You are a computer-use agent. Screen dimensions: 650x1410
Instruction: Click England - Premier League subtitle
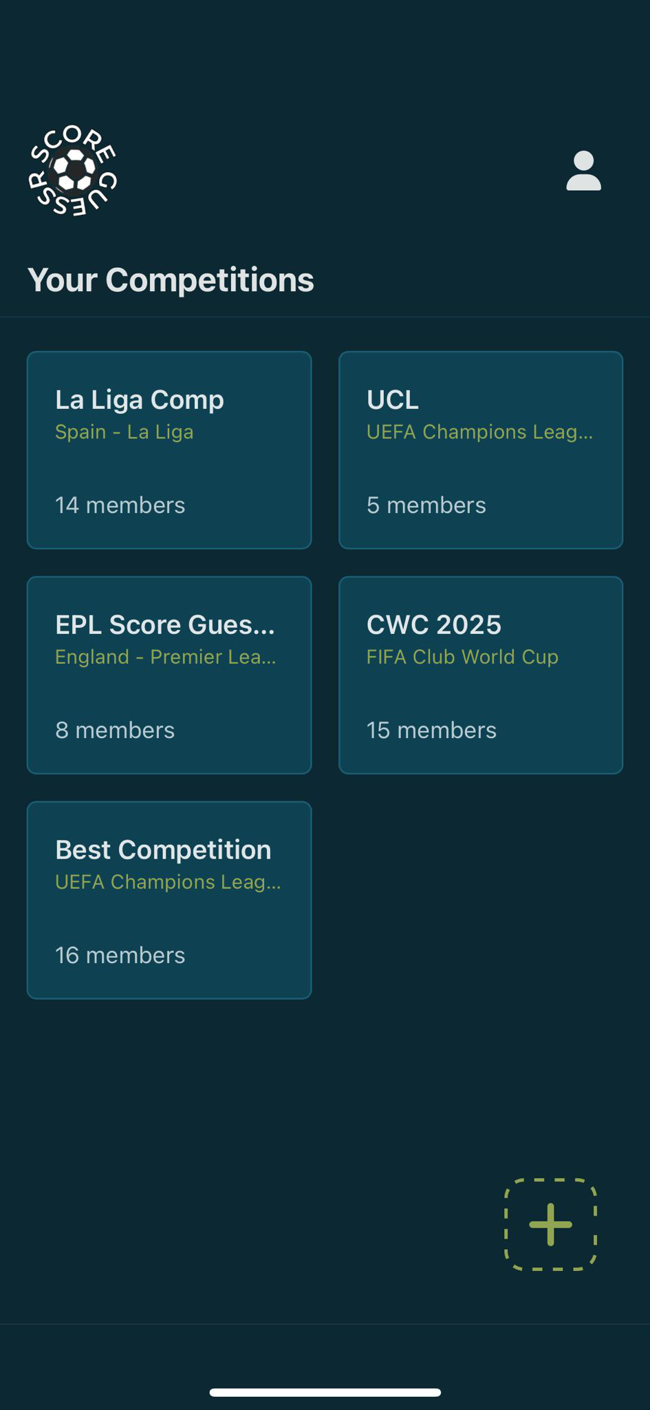166,657
